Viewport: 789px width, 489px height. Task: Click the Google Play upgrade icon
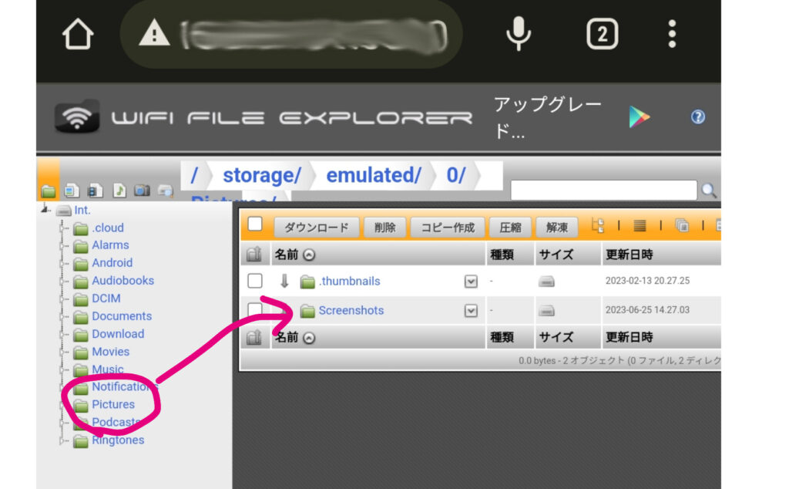(x=639, y=116)
